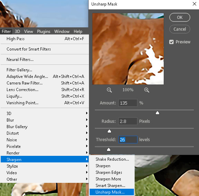
Task: Expand the Pixelate submenu
Action: tap(45, 146)
